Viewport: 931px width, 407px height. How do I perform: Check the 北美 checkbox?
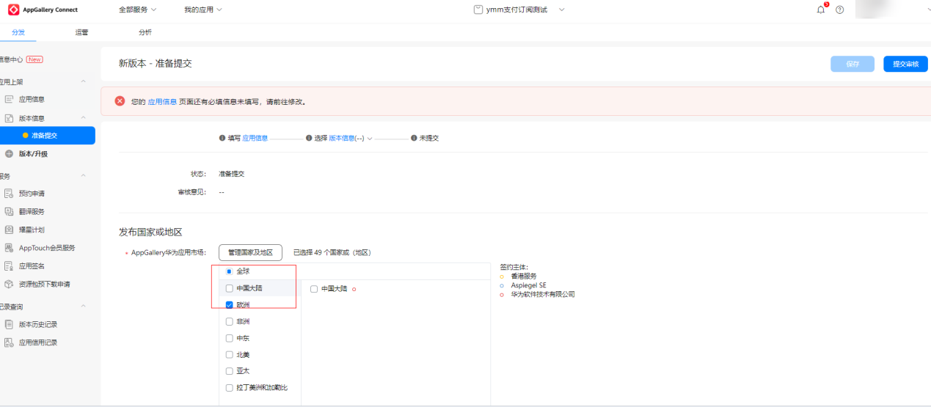(230, 354)
